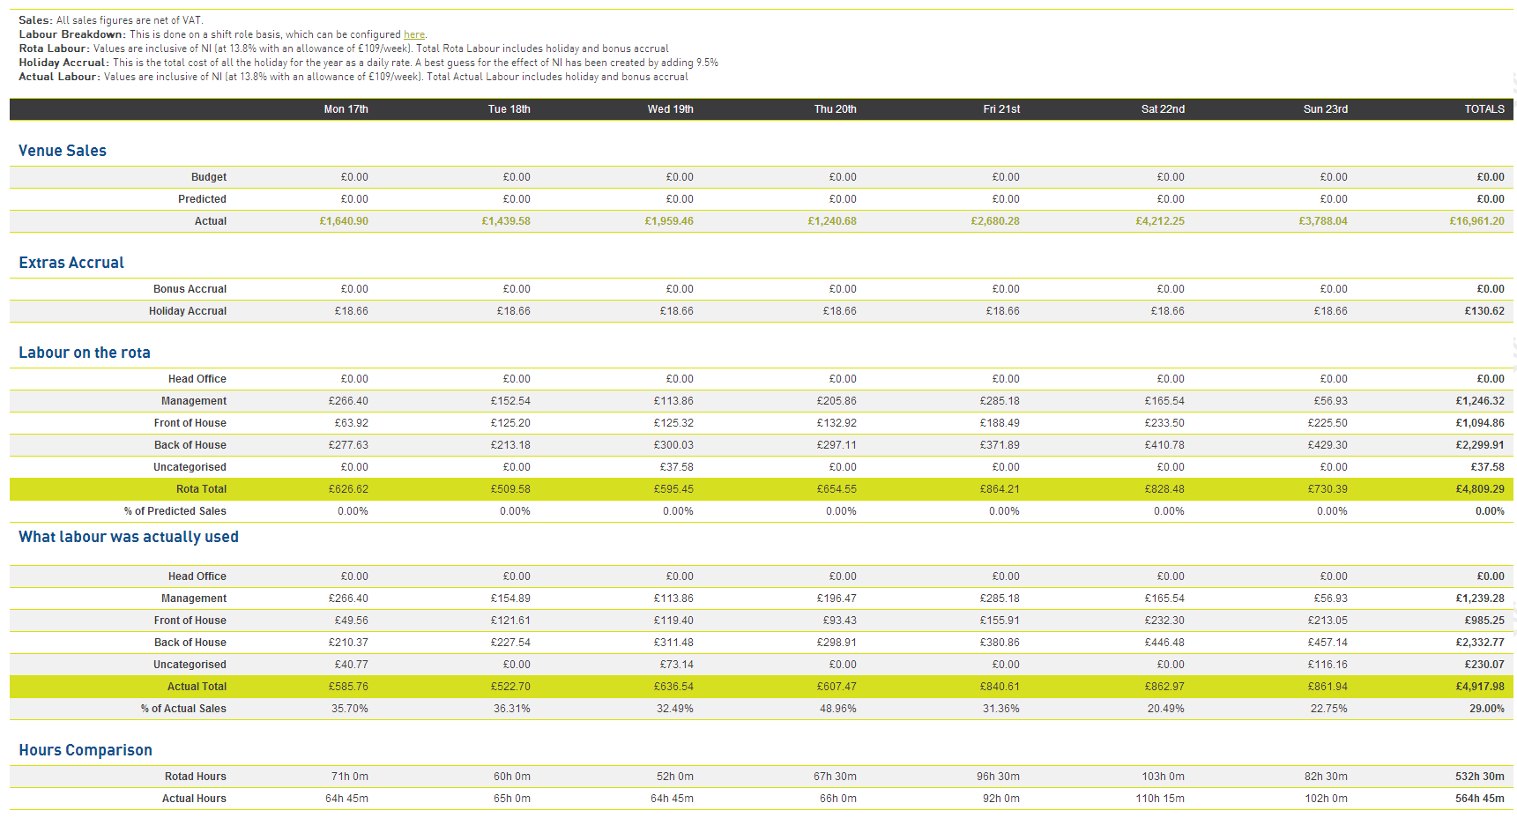Click the Rotad Hours row label
The width and height of the screenshot is (1517, 818).
click(195, 777)
